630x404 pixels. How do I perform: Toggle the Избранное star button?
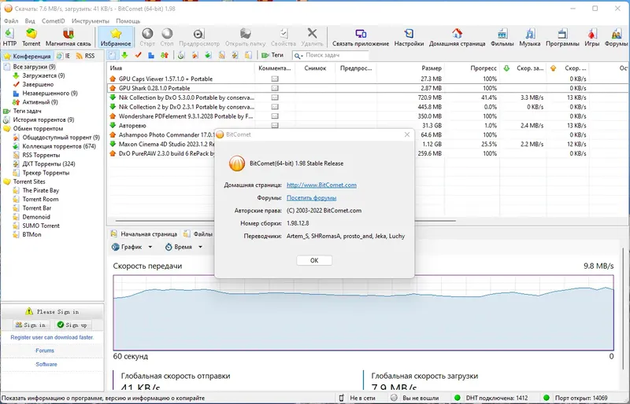coord(116,37)
